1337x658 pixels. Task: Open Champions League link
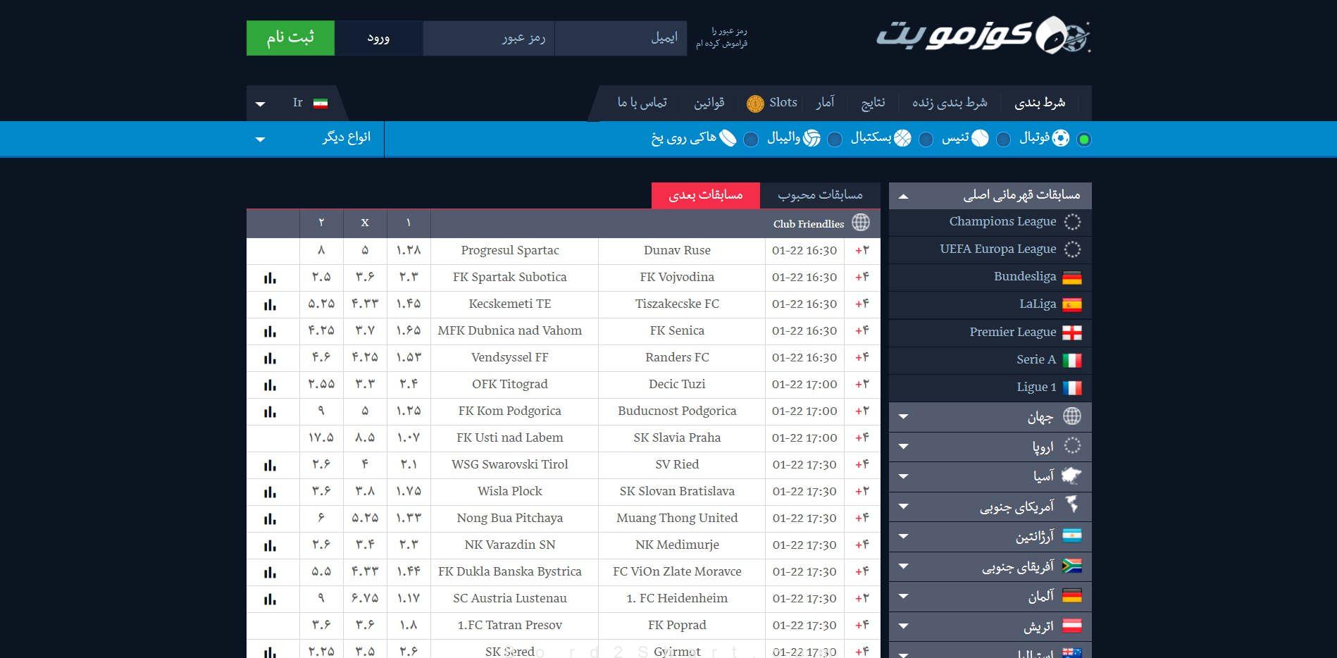click(x=1002, y=221)
